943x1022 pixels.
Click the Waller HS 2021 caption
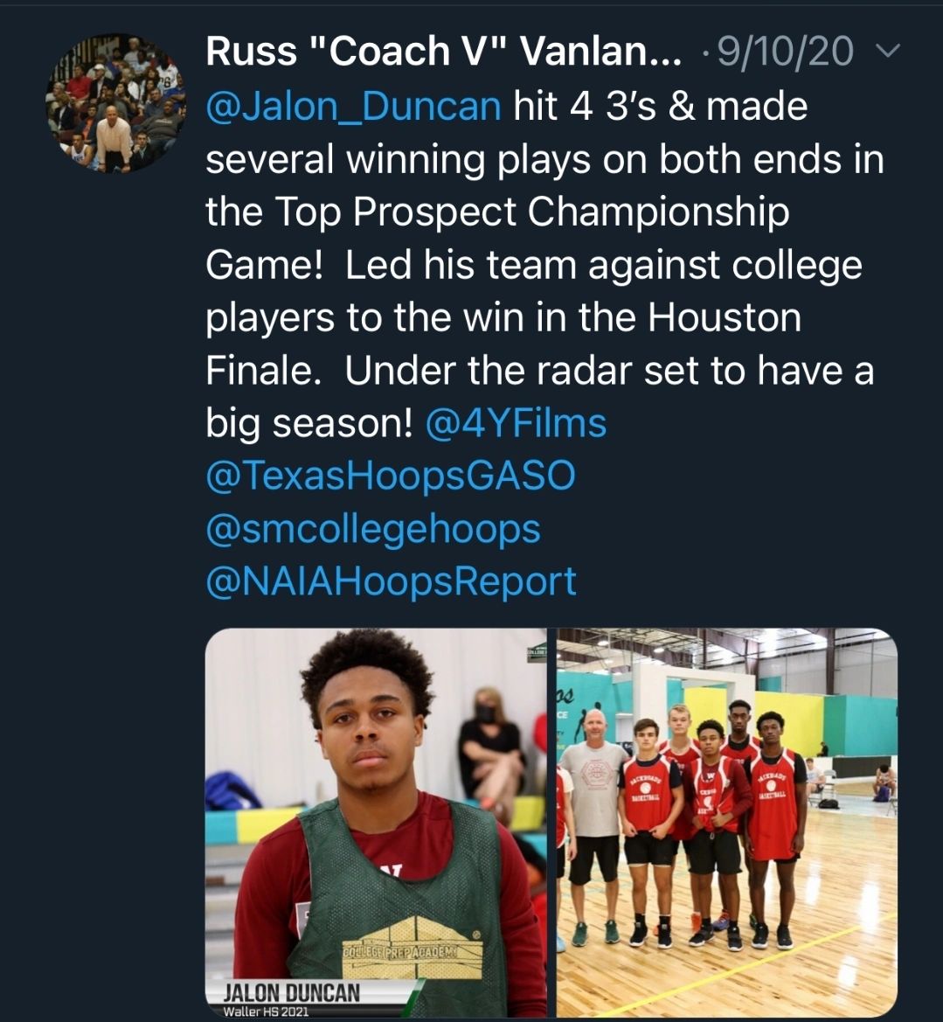coord(266,1012)
